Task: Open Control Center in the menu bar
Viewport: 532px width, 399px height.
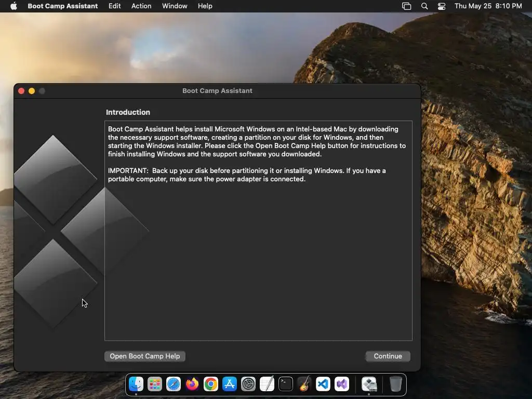Action: coord(442,6)
